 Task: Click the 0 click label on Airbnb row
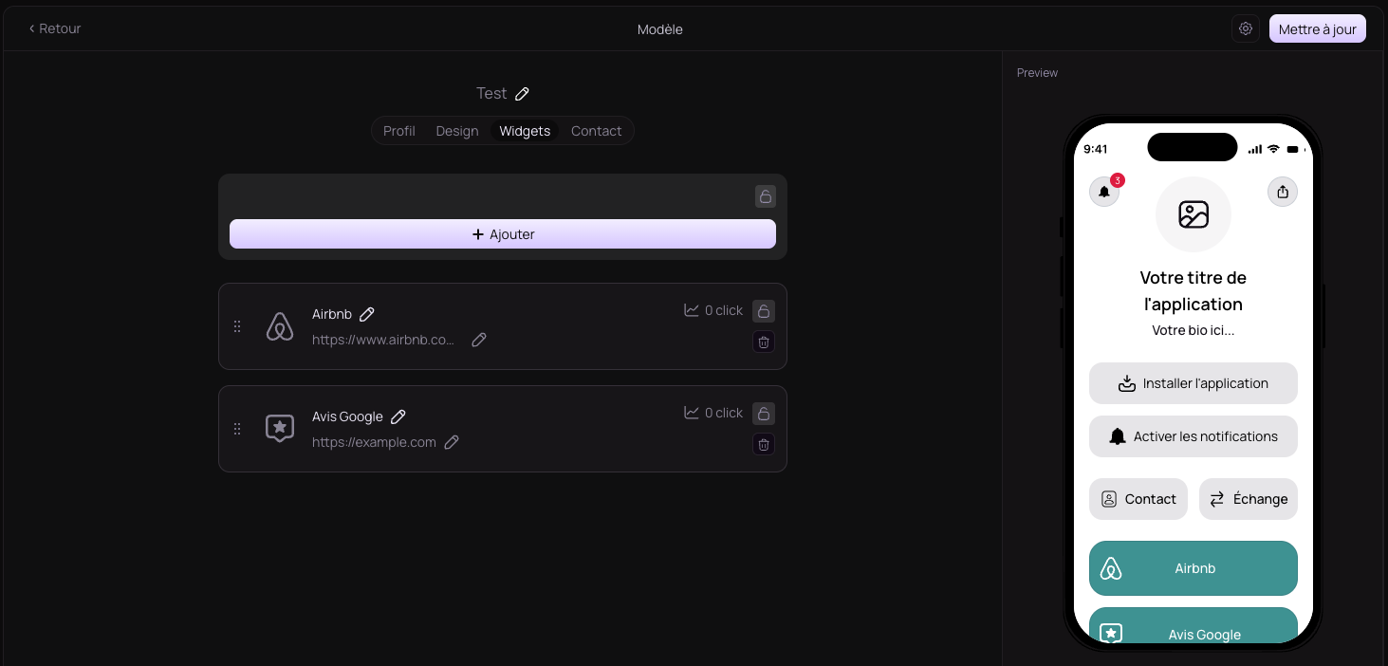coord(724,310)
